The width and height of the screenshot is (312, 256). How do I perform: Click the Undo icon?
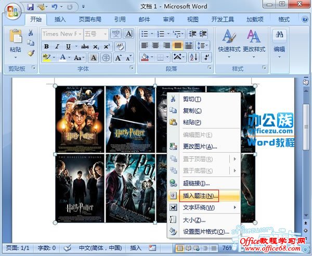tap(54, 7)
